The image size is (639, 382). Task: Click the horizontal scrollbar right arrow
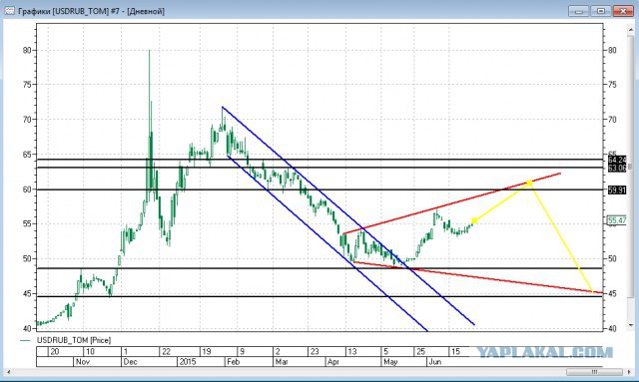[x=630, y=371]
